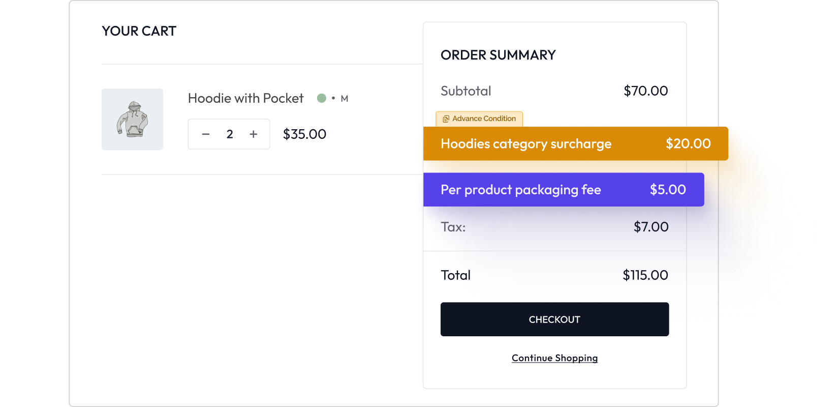
Task: Click the minus quantity button
Action: (x=206, y=134)
